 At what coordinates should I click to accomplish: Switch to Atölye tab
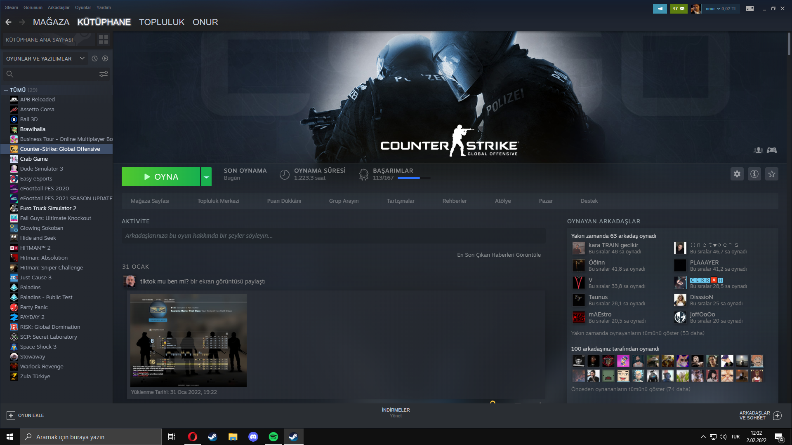pyautogui.click(x=503, y=201)
